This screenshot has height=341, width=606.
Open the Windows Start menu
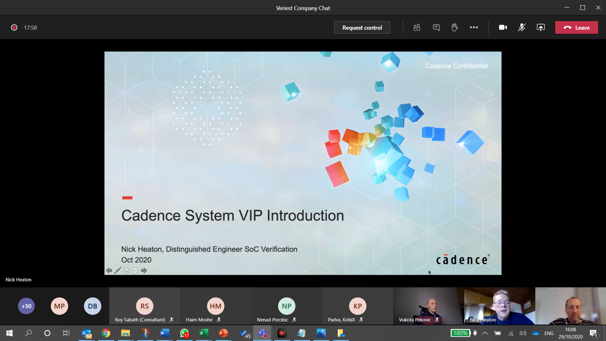click(x=9, y=333)
